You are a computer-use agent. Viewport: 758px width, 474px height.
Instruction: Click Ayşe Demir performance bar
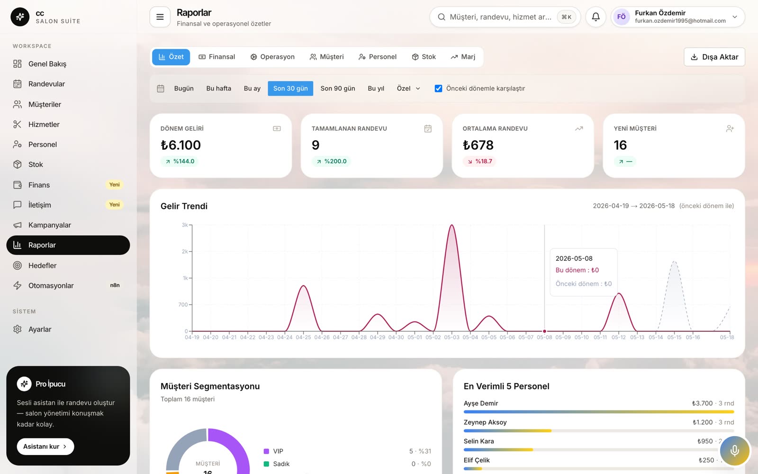click(599, 412)
